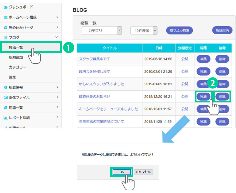Image resolution: width=236 pixels, height=193 pixels.
Task: Open the スタッフ募集中です post title link
Action: pos(94,59)
